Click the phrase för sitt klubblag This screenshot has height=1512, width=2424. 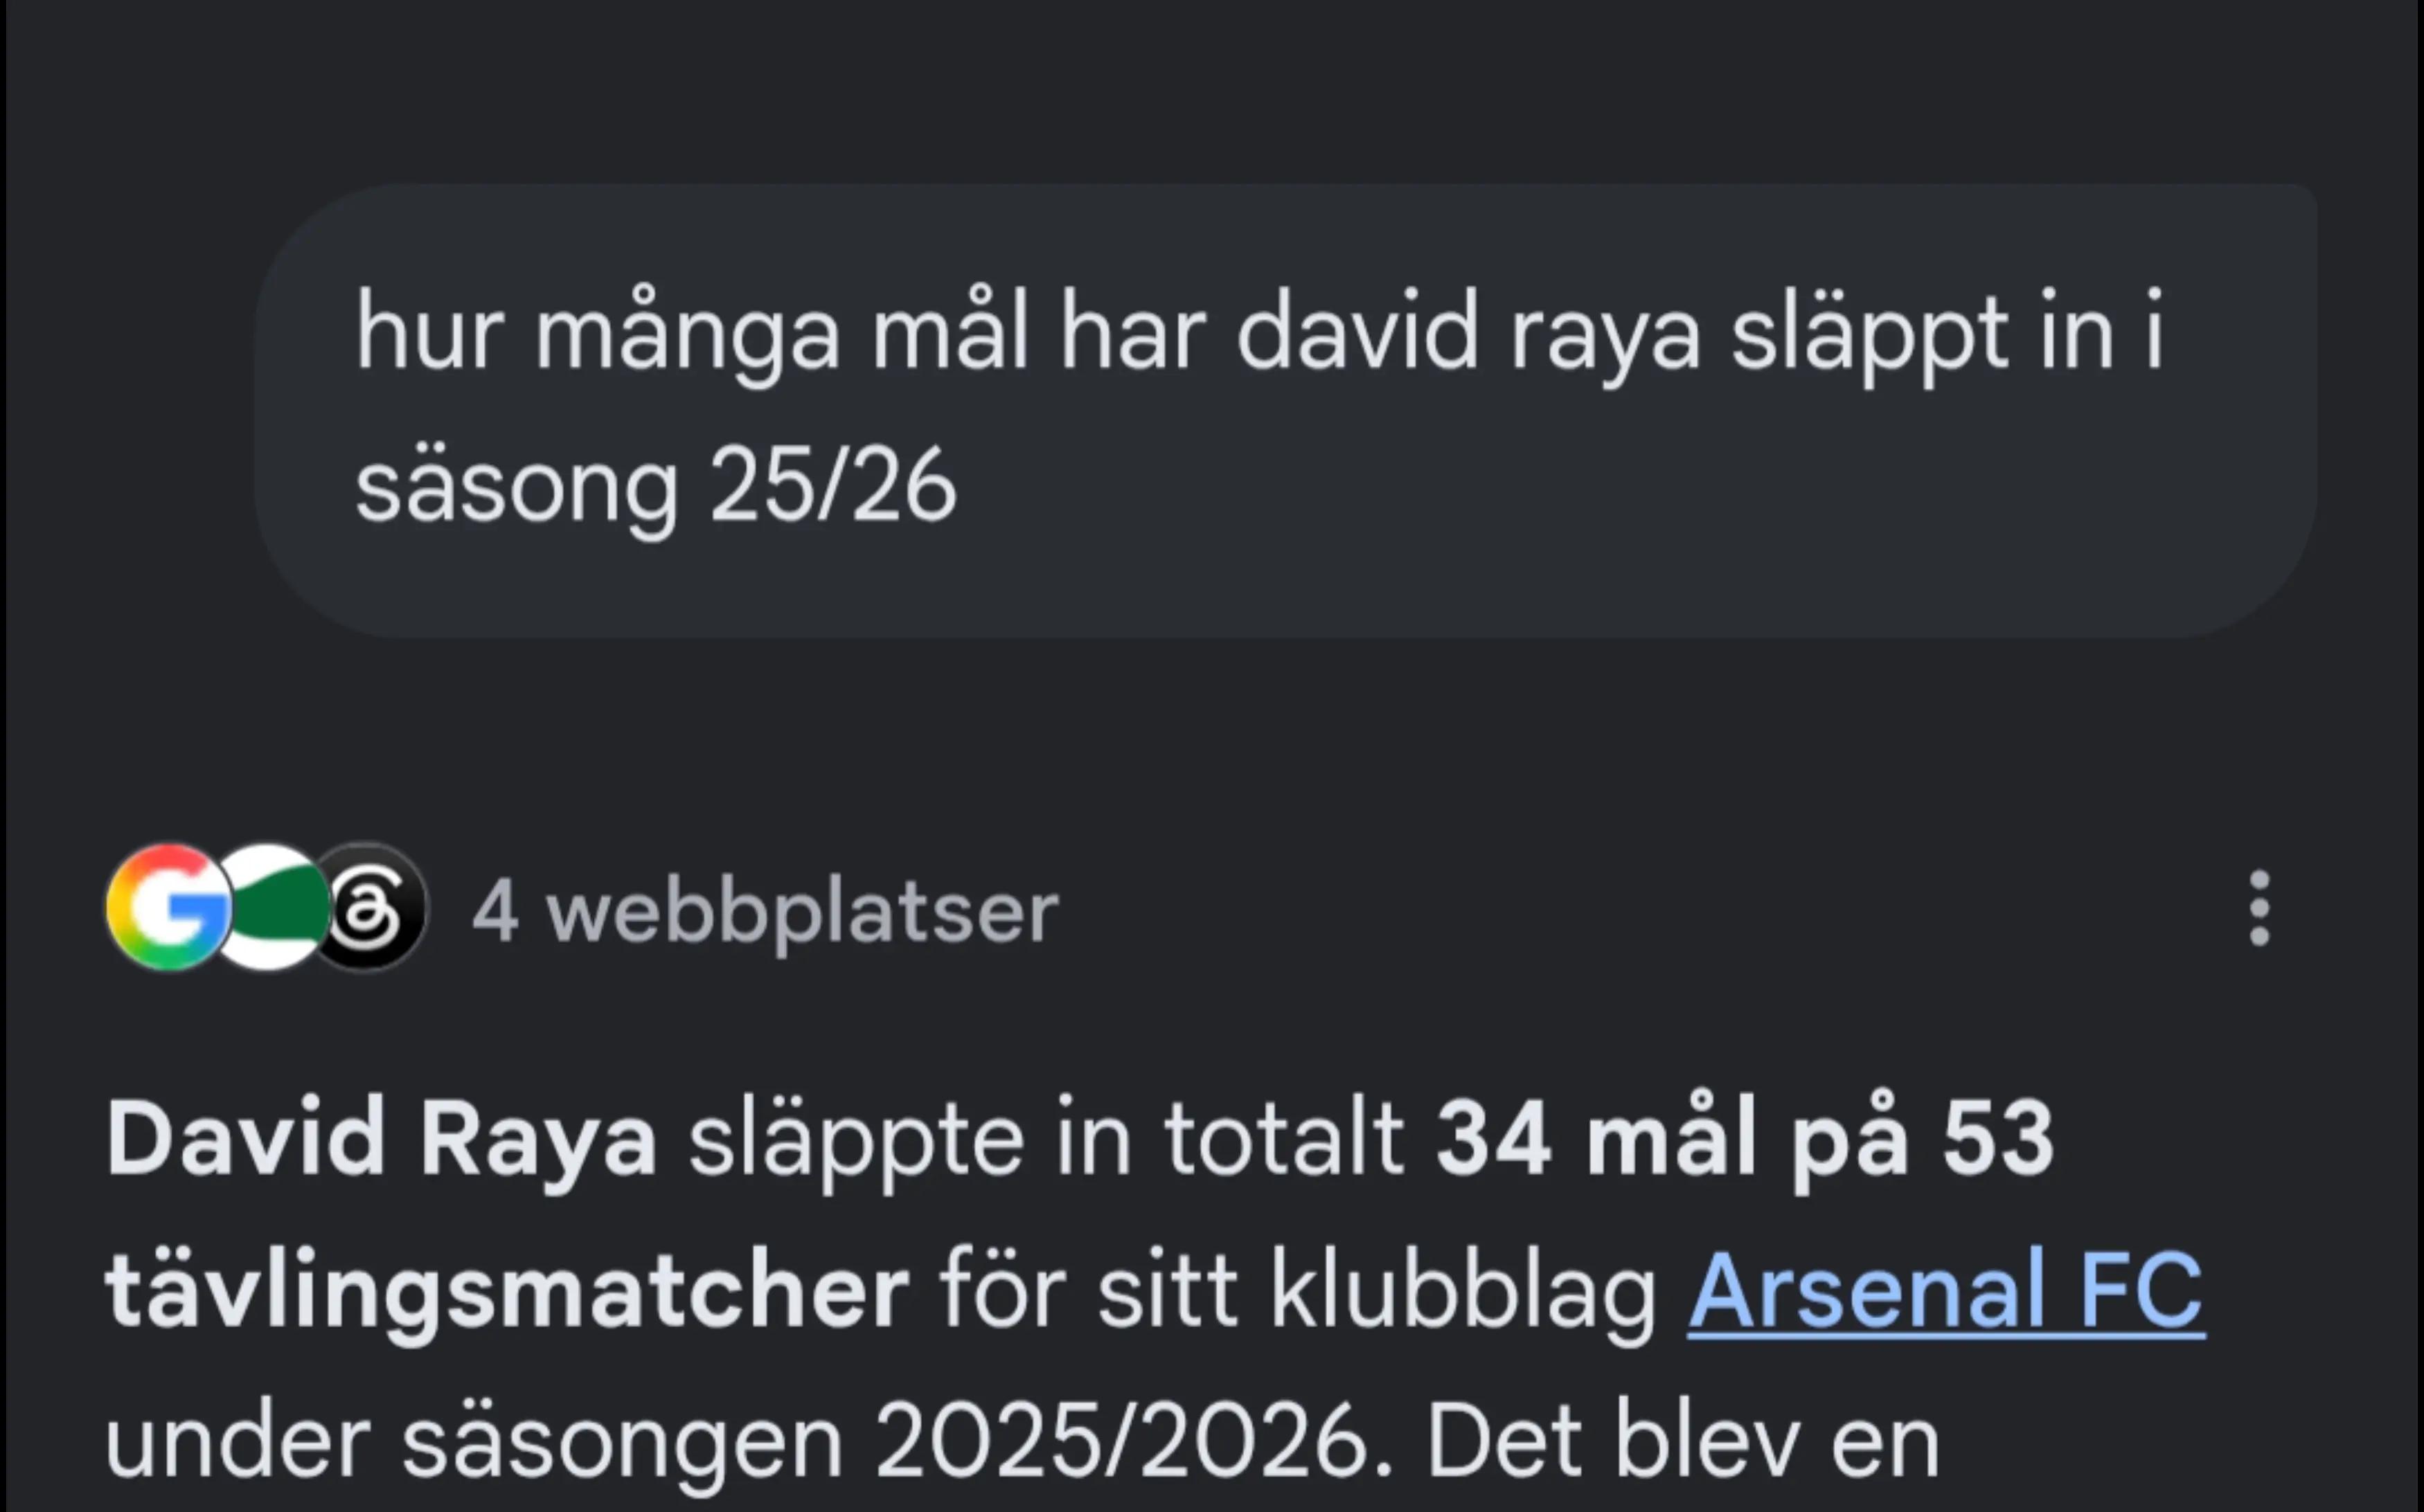[1299, 1291]
